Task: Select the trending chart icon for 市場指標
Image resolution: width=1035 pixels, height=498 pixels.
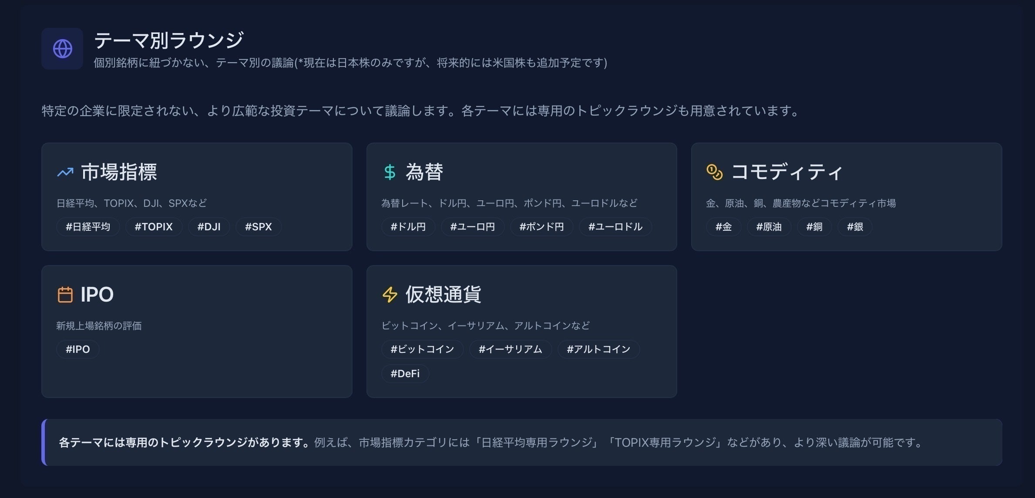Action: coord(65,172)
